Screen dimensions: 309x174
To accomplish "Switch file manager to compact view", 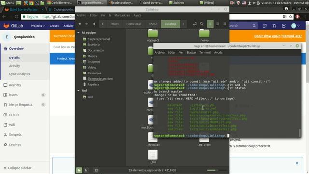I will pyautogui.click(x=225, y=24).
